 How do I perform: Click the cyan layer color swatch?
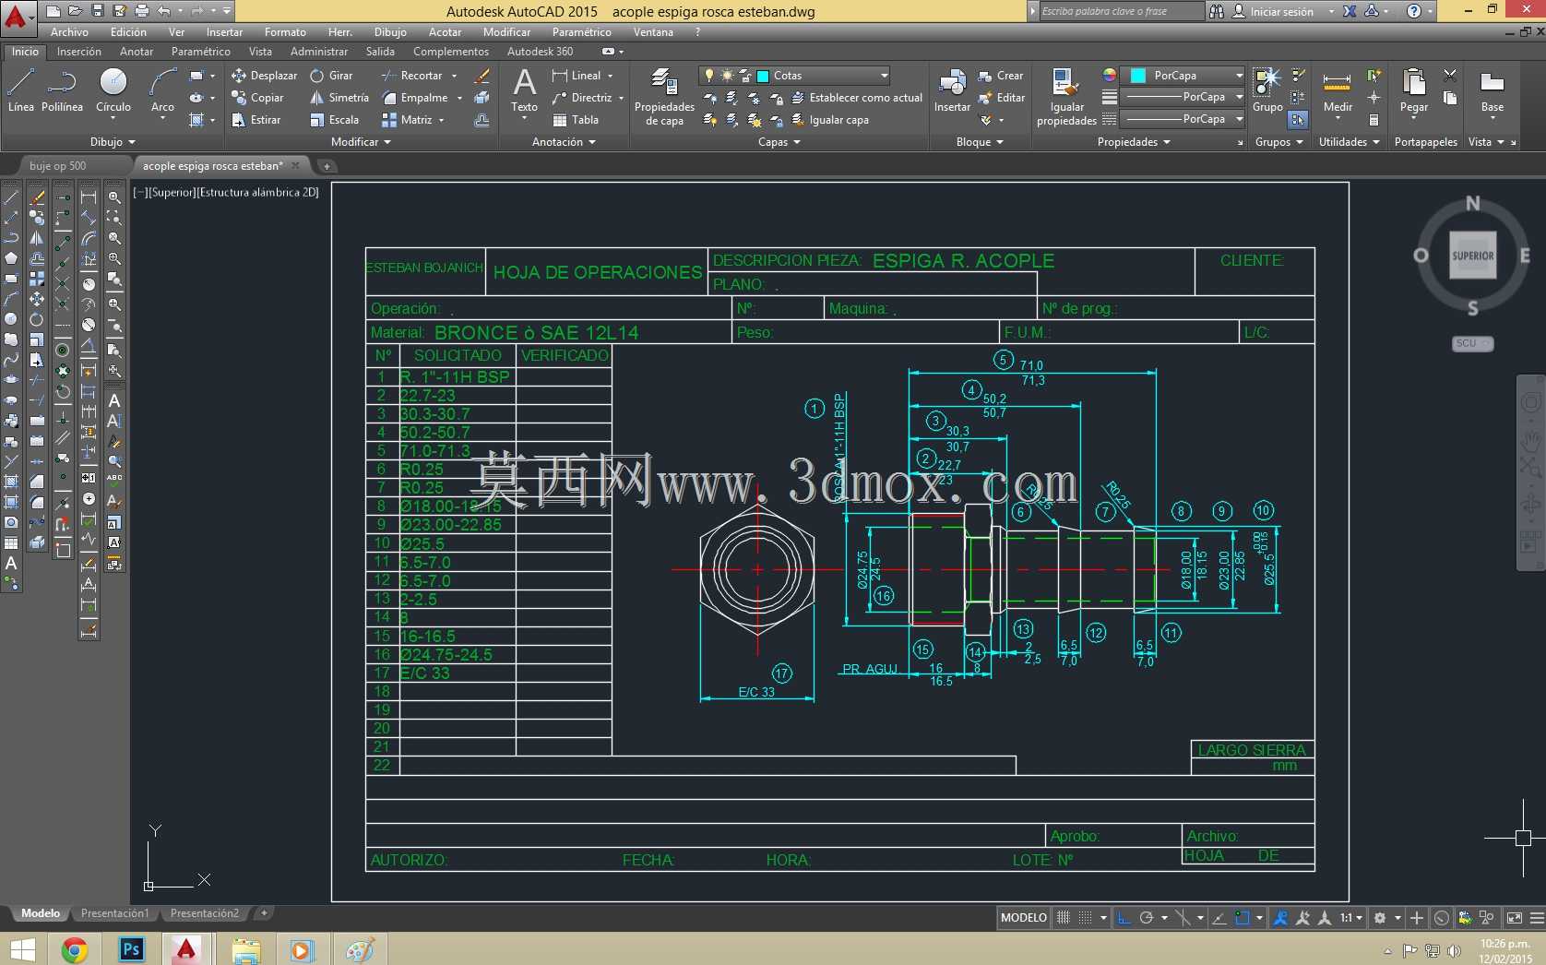[x=763, y=76]
